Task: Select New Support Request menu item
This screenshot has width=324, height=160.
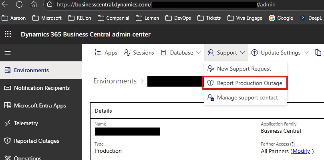Action: (246, 69)
